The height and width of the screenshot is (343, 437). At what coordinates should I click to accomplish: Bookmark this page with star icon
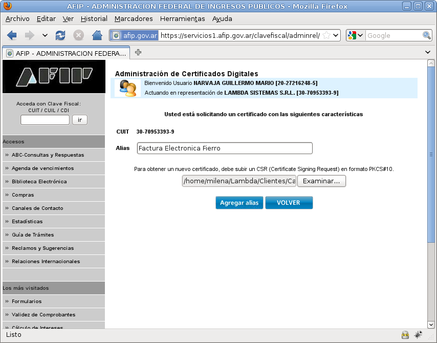[x=326, y=35]
